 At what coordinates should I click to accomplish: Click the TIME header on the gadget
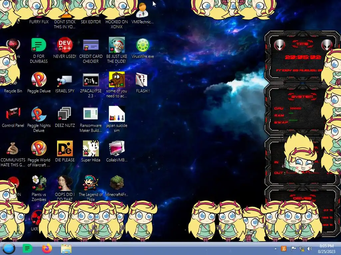pyautogui.click(x=302, y=44)
